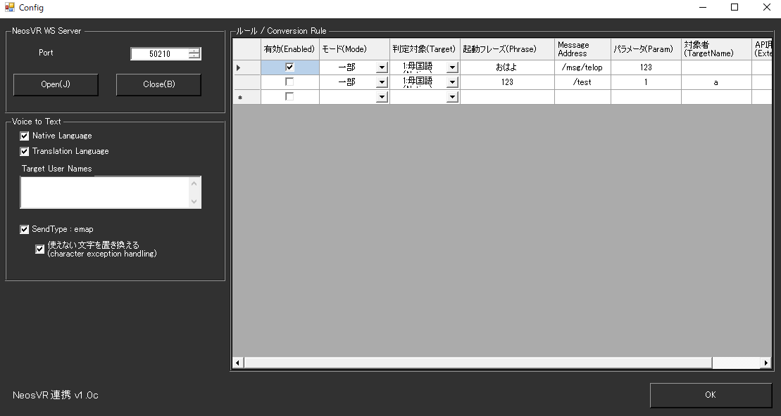Expand Mode dropdown in the new row
The width and height of the screenshot is (781, 416).
point(382,97)
